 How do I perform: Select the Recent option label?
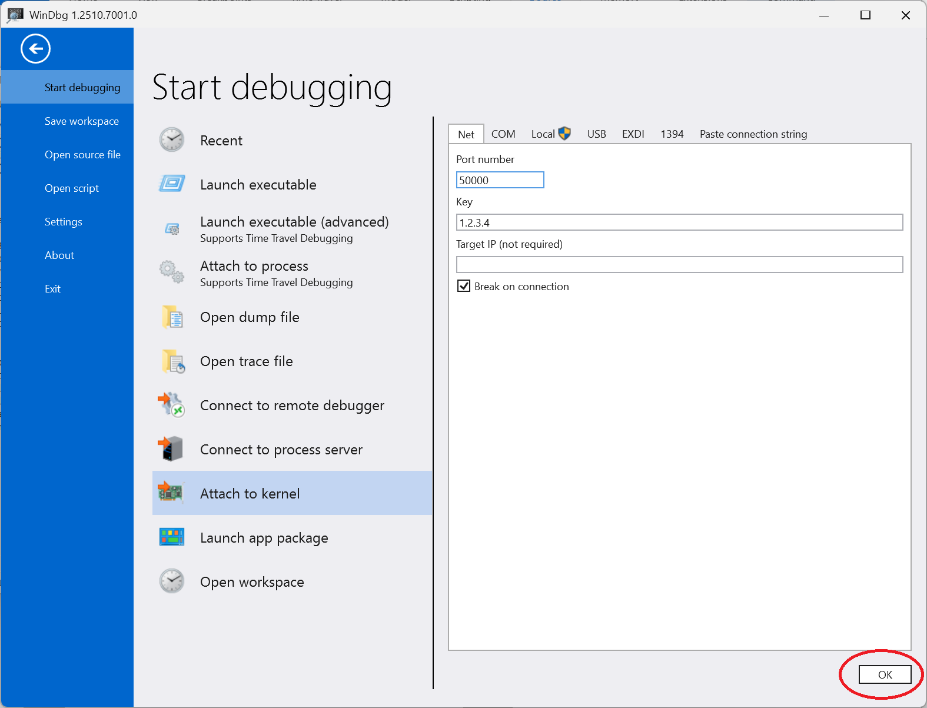click(221, 141)
